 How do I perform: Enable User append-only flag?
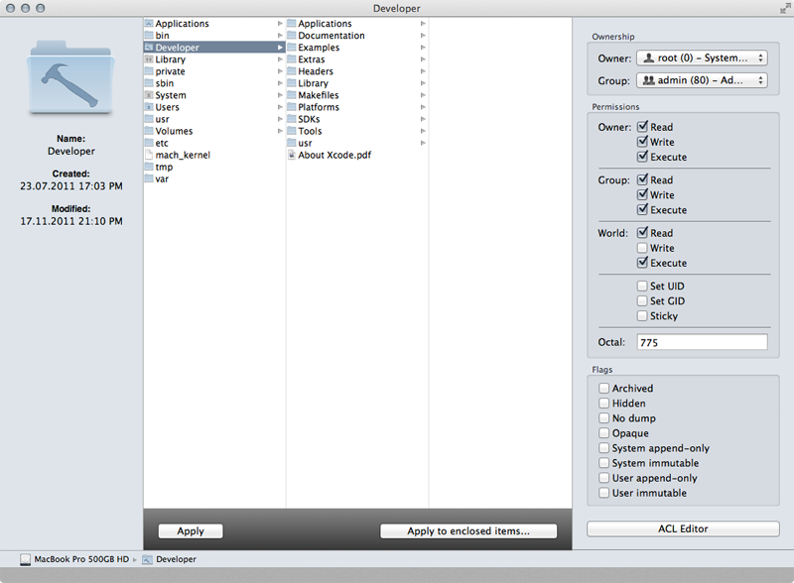click(x=603, y=478)
